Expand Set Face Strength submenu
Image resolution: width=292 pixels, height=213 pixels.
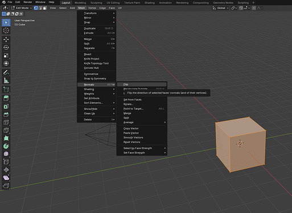(x=142, y=153)
